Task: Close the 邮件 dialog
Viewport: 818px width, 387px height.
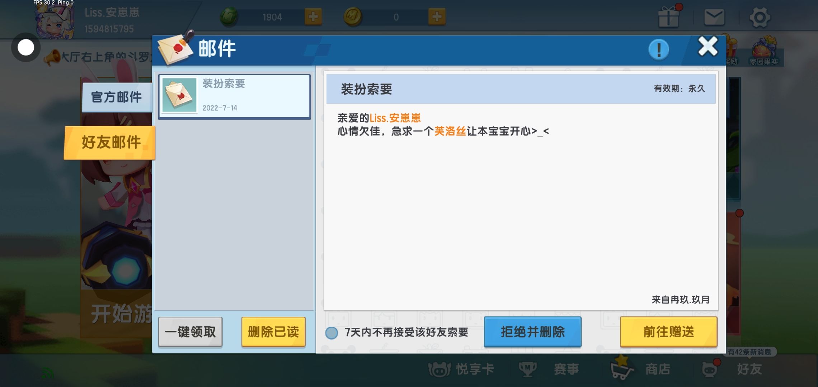Action: [707, 47]
